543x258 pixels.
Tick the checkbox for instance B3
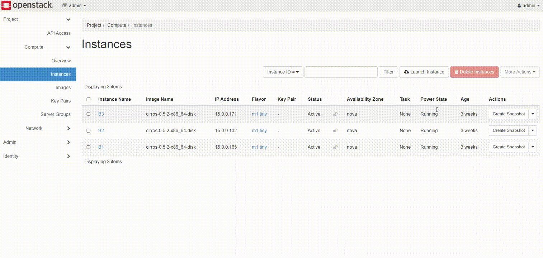(x=89, y=114)
